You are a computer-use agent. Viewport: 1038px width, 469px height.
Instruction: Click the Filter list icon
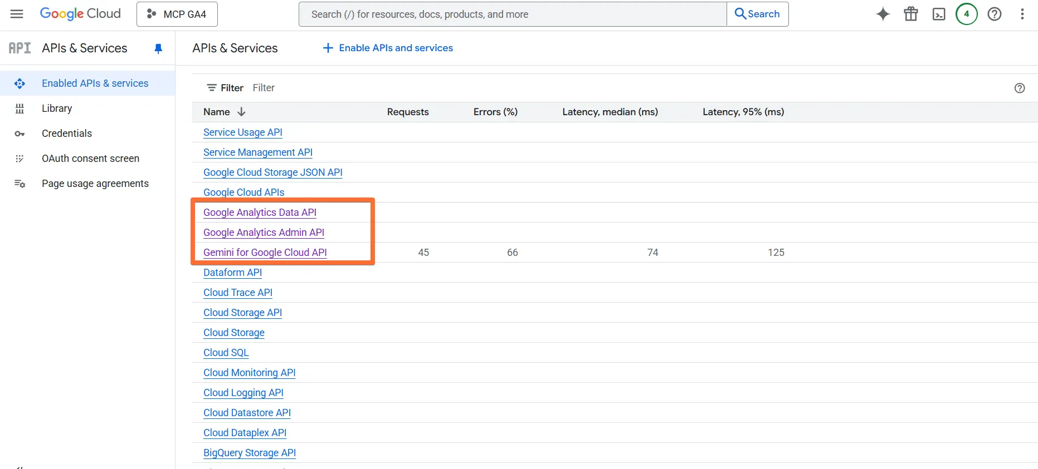[x=212, y=88]
